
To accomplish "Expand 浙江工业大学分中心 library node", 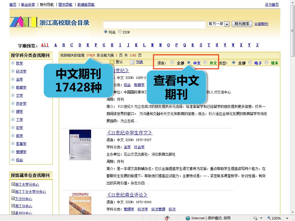I will click(x=13, y=191).
